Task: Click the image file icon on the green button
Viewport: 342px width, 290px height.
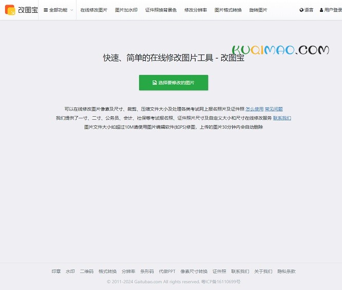Action: pyautogui.click(x=155, y=83)
